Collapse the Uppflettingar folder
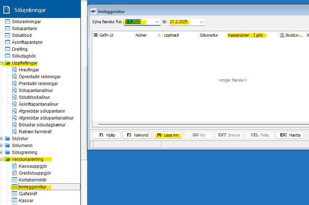Screen dimensions: 309x205 click(x=2, y=63)
